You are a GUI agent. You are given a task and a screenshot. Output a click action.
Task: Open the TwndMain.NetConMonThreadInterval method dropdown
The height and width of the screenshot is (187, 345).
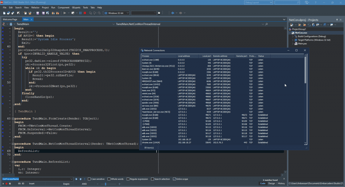click(263, 24)
